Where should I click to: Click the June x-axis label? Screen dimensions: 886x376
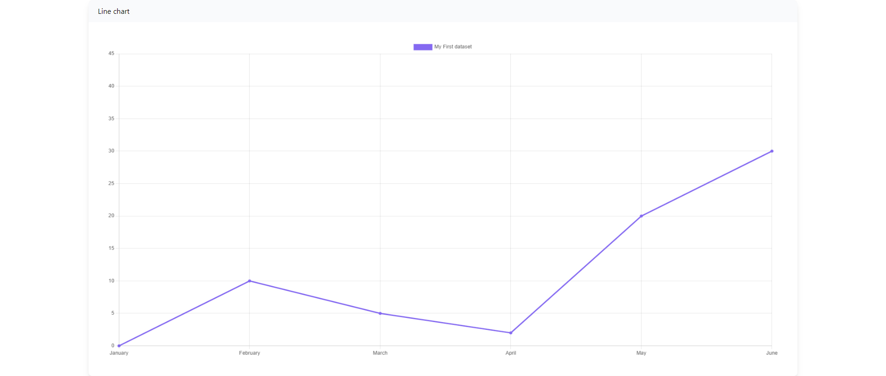click(x=772, y=353)
